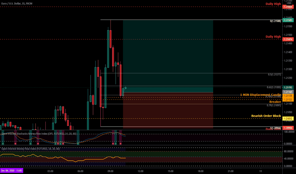Click the 'Euro / U.S. Dollar, 15, FXCM' chart title
The height and width of the screenshot is (174, 296).
(17, 3)
